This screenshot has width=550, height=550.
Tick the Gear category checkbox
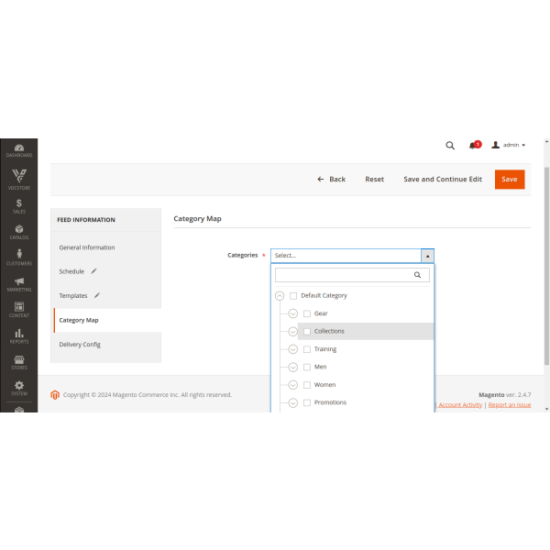(307, 313)
